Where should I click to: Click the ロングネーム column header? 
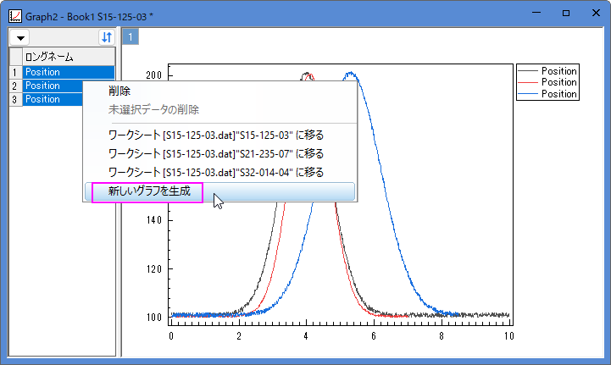pyautogui.click(x=69, y=57)
